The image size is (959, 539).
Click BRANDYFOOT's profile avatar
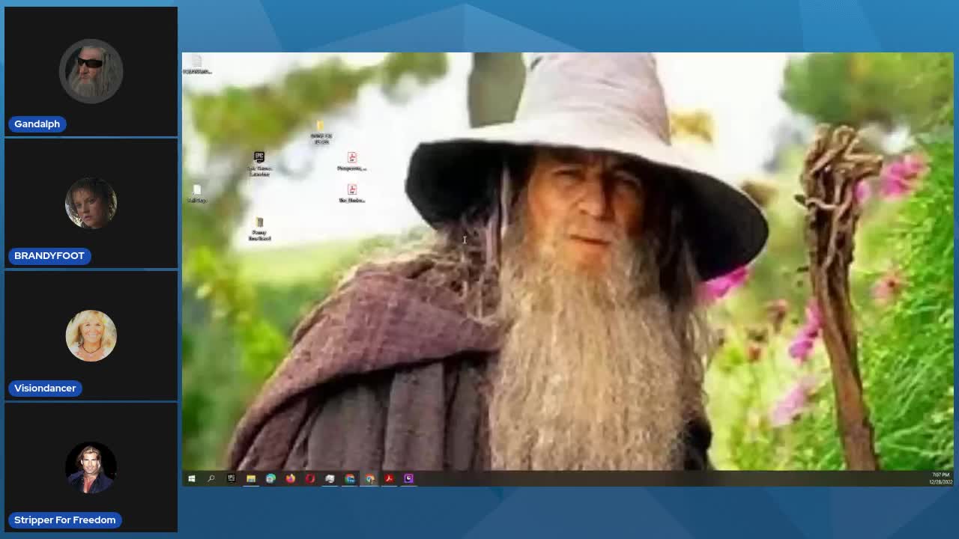coord(91,203)
